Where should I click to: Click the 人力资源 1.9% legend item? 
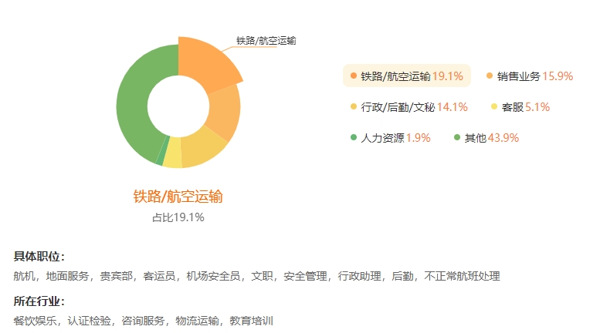390,137
